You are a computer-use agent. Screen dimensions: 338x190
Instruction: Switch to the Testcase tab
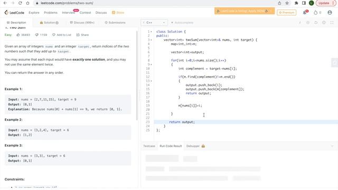pyautogui.click(x=149, y=146)
